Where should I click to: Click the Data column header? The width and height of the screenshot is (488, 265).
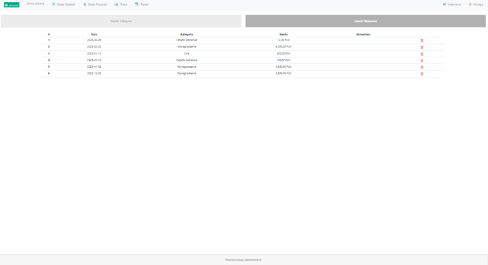click(x=94, y=34)
